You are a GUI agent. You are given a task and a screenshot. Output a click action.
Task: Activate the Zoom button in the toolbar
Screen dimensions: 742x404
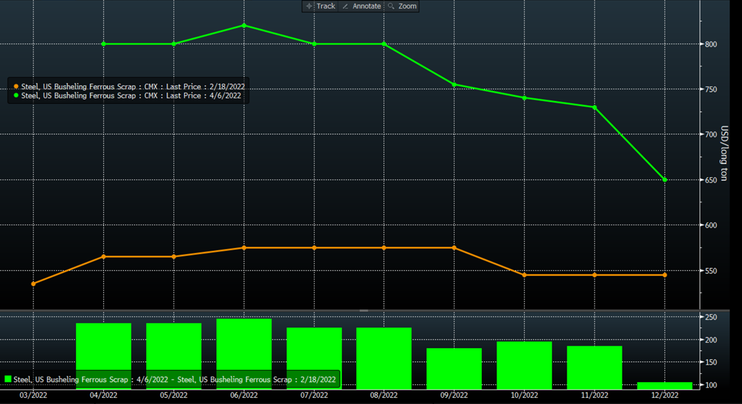coord(402,6)
